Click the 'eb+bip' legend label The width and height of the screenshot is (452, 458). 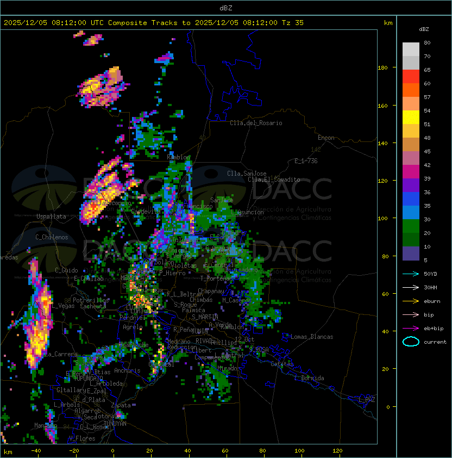click(x=434, y=329)
